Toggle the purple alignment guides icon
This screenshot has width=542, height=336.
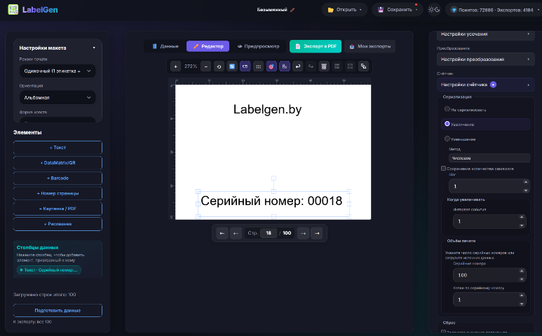(285, 66)
